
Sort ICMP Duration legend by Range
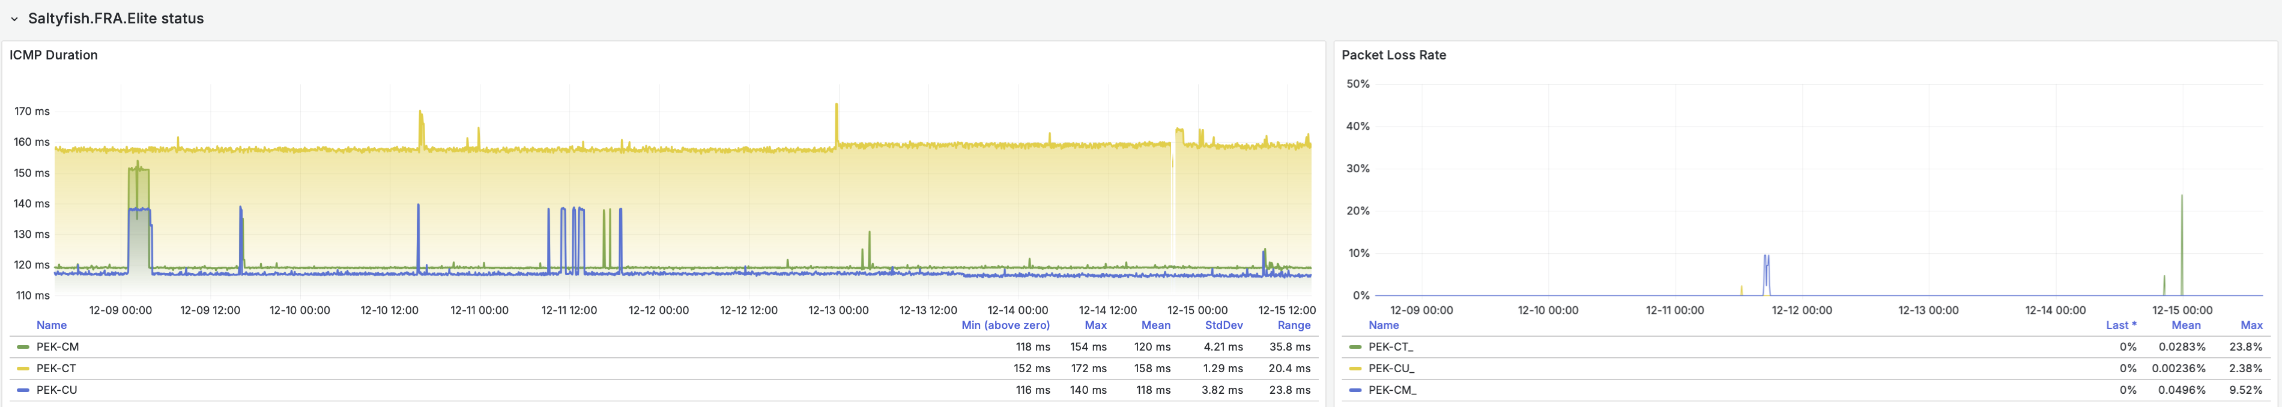click(x=1294, y=325)
